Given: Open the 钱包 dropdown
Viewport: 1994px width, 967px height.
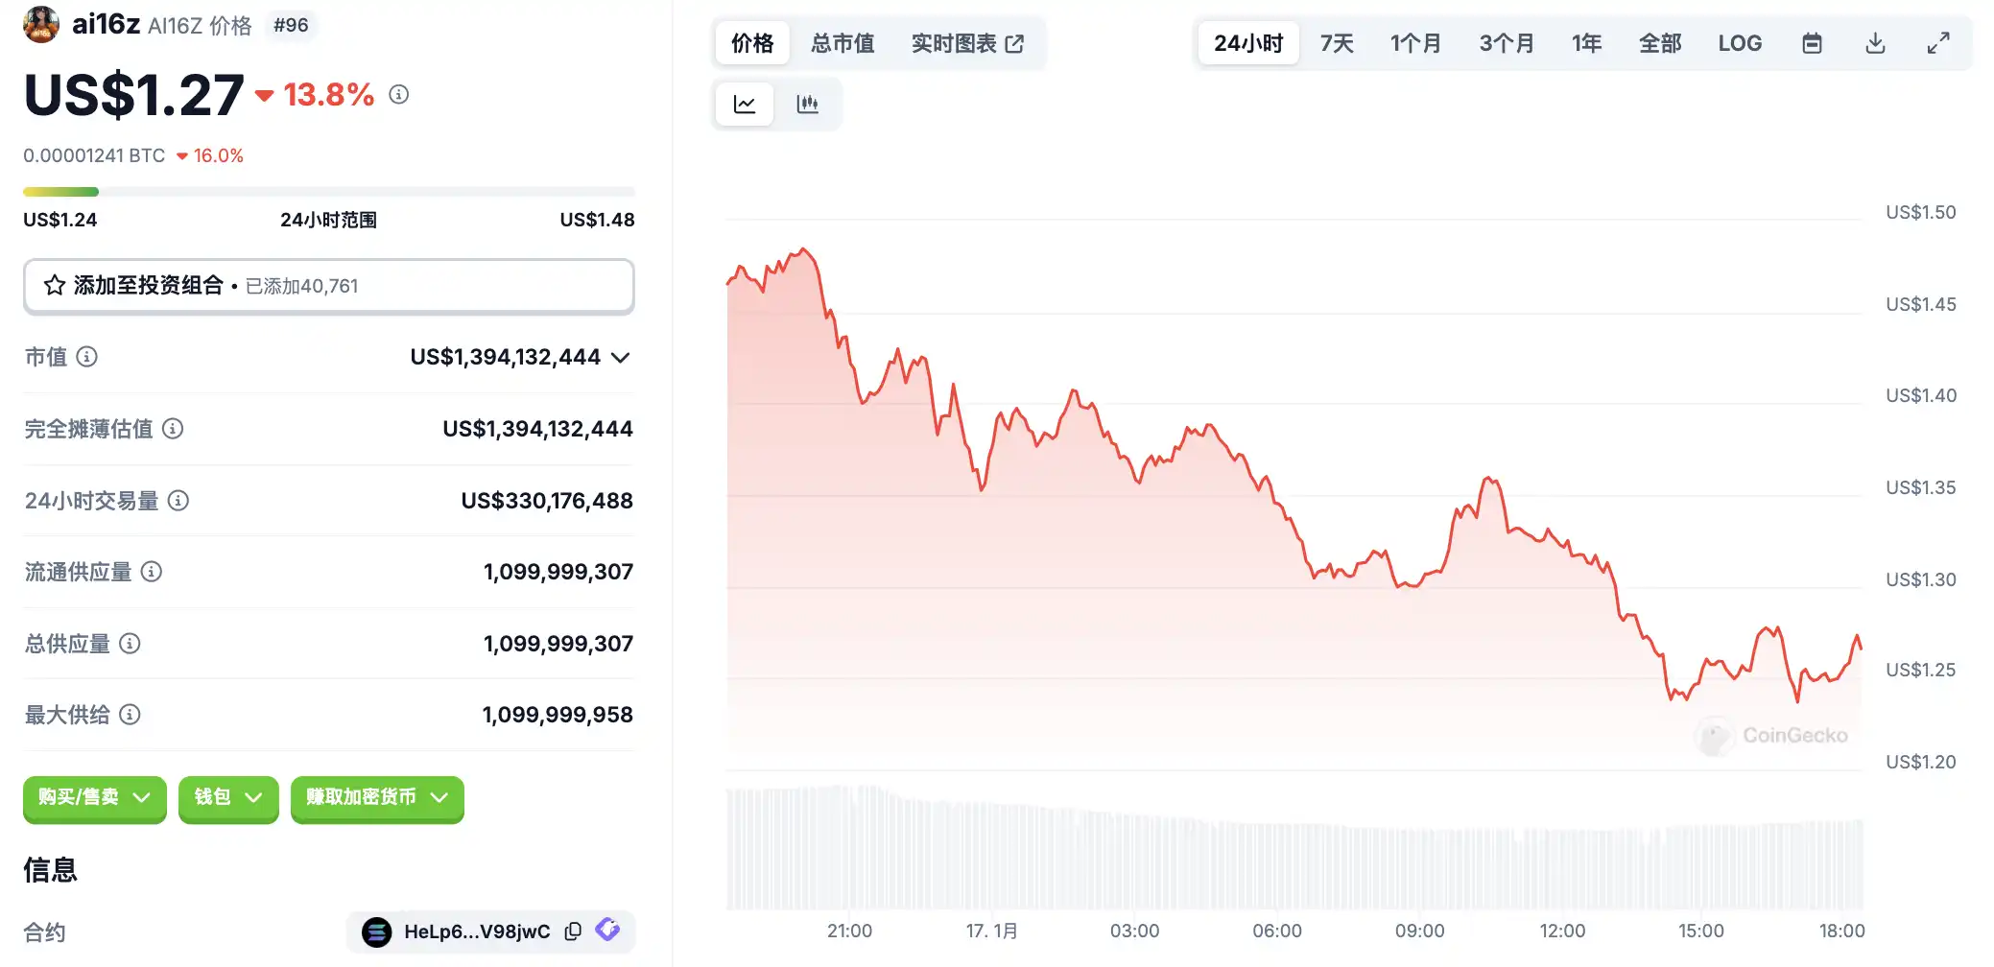Looking at the screenshot, I should [228, 797].
